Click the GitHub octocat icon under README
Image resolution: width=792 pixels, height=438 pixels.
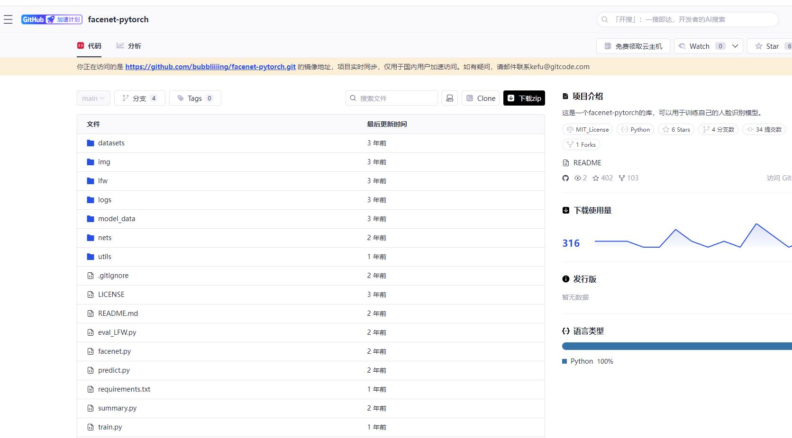coord(565,178)
